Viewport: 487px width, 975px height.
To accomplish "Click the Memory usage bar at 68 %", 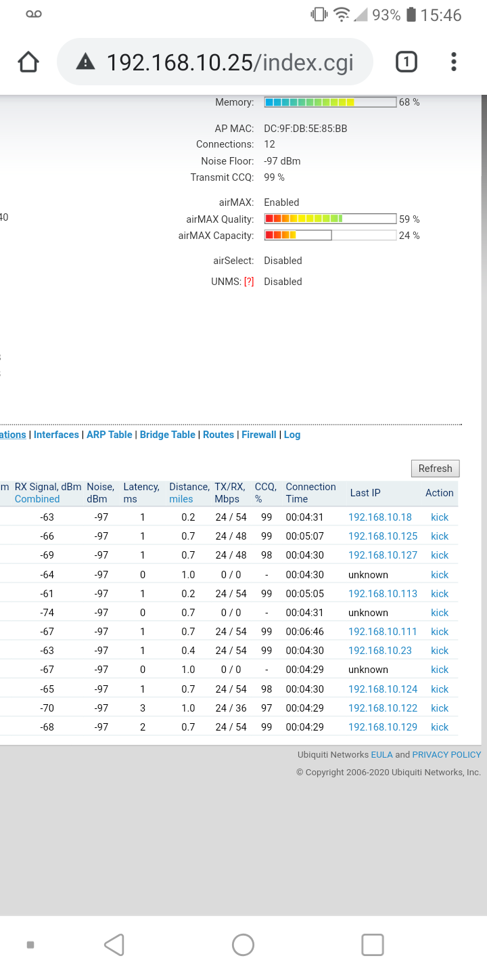I will [330, 102].
